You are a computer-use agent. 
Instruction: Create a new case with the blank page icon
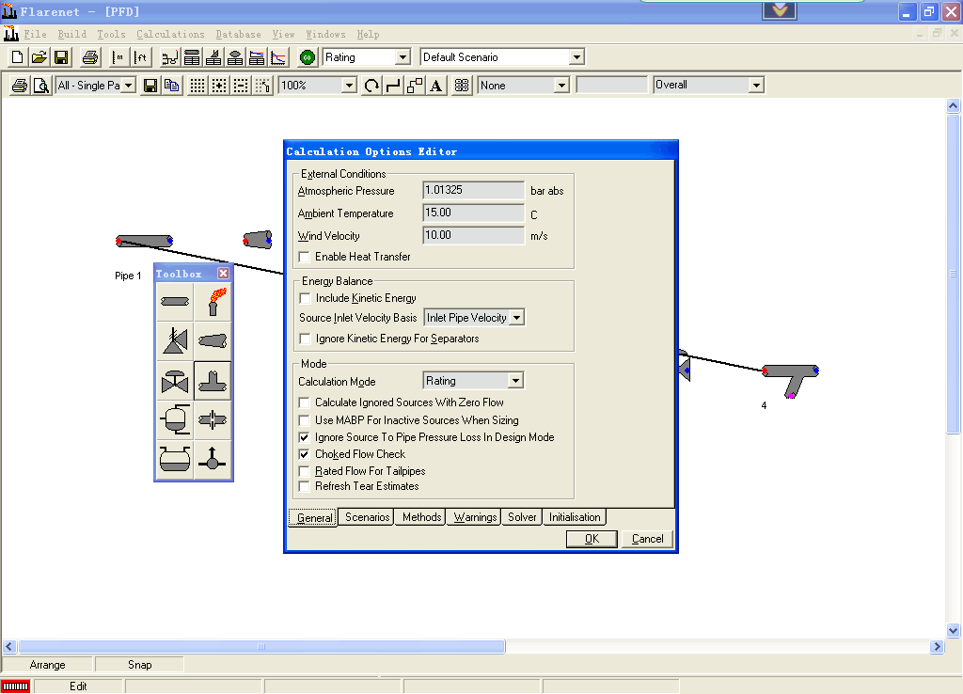[x=17, y=57]
